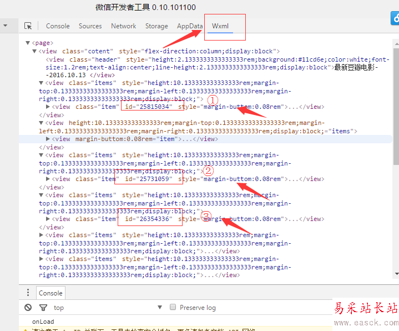Click the scrollbar up arrow
This screenshot has width=399, height=331.
396,44
